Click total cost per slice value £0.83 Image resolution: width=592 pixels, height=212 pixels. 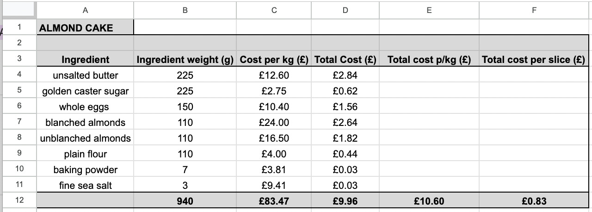point(534,201)
